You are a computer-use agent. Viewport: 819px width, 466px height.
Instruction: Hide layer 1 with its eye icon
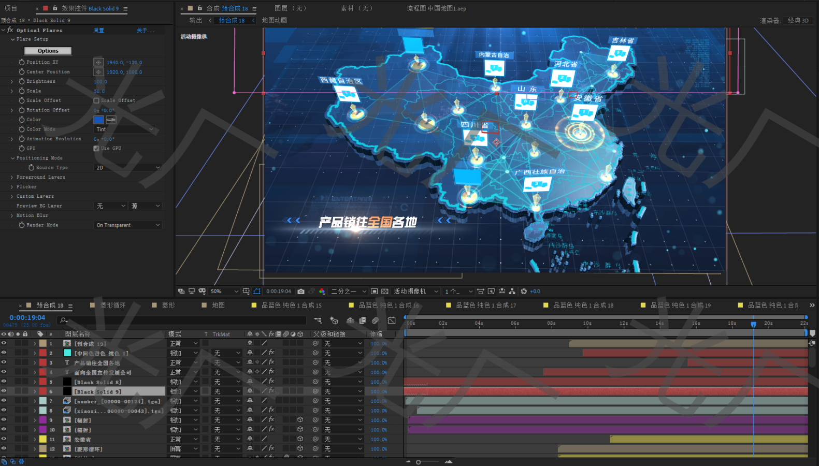coord(4,343)
